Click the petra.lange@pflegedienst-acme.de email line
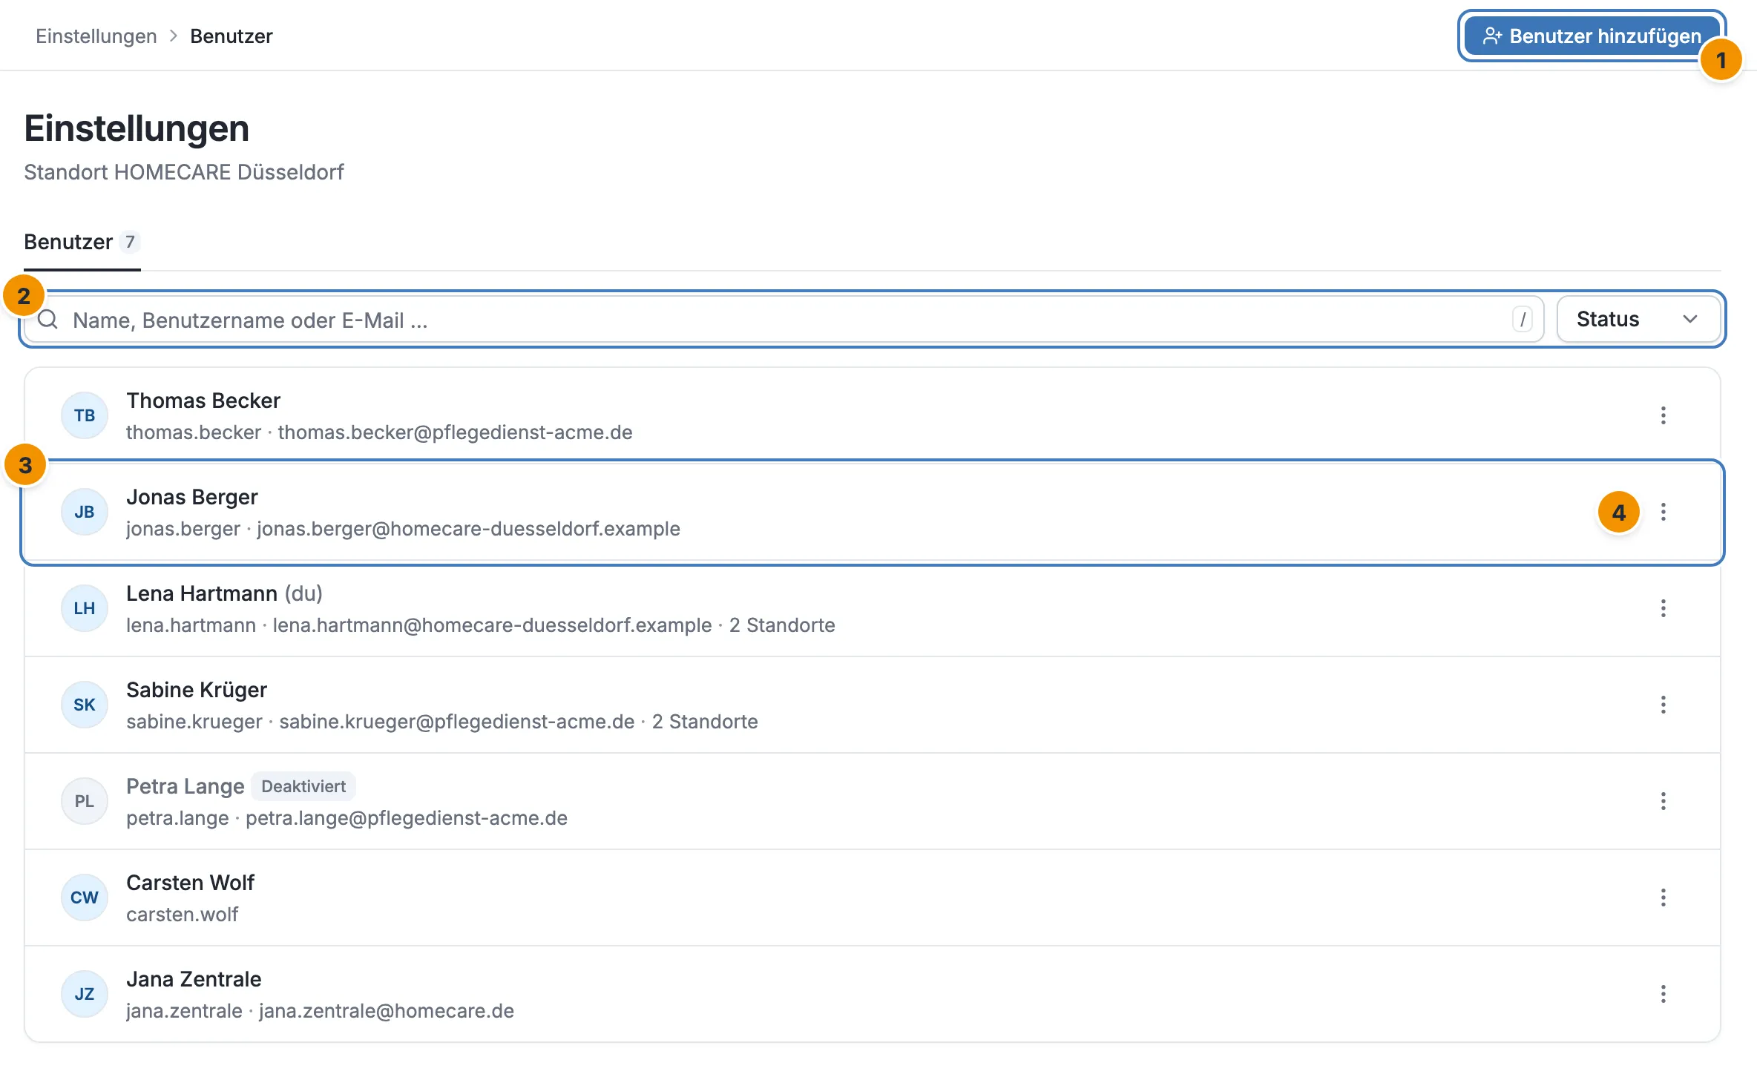 [407, 818]
